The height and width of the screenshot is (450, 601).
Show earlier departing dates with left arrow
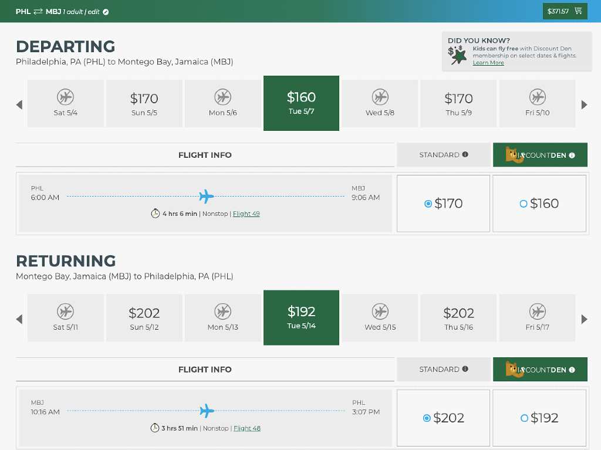point(19,104)
